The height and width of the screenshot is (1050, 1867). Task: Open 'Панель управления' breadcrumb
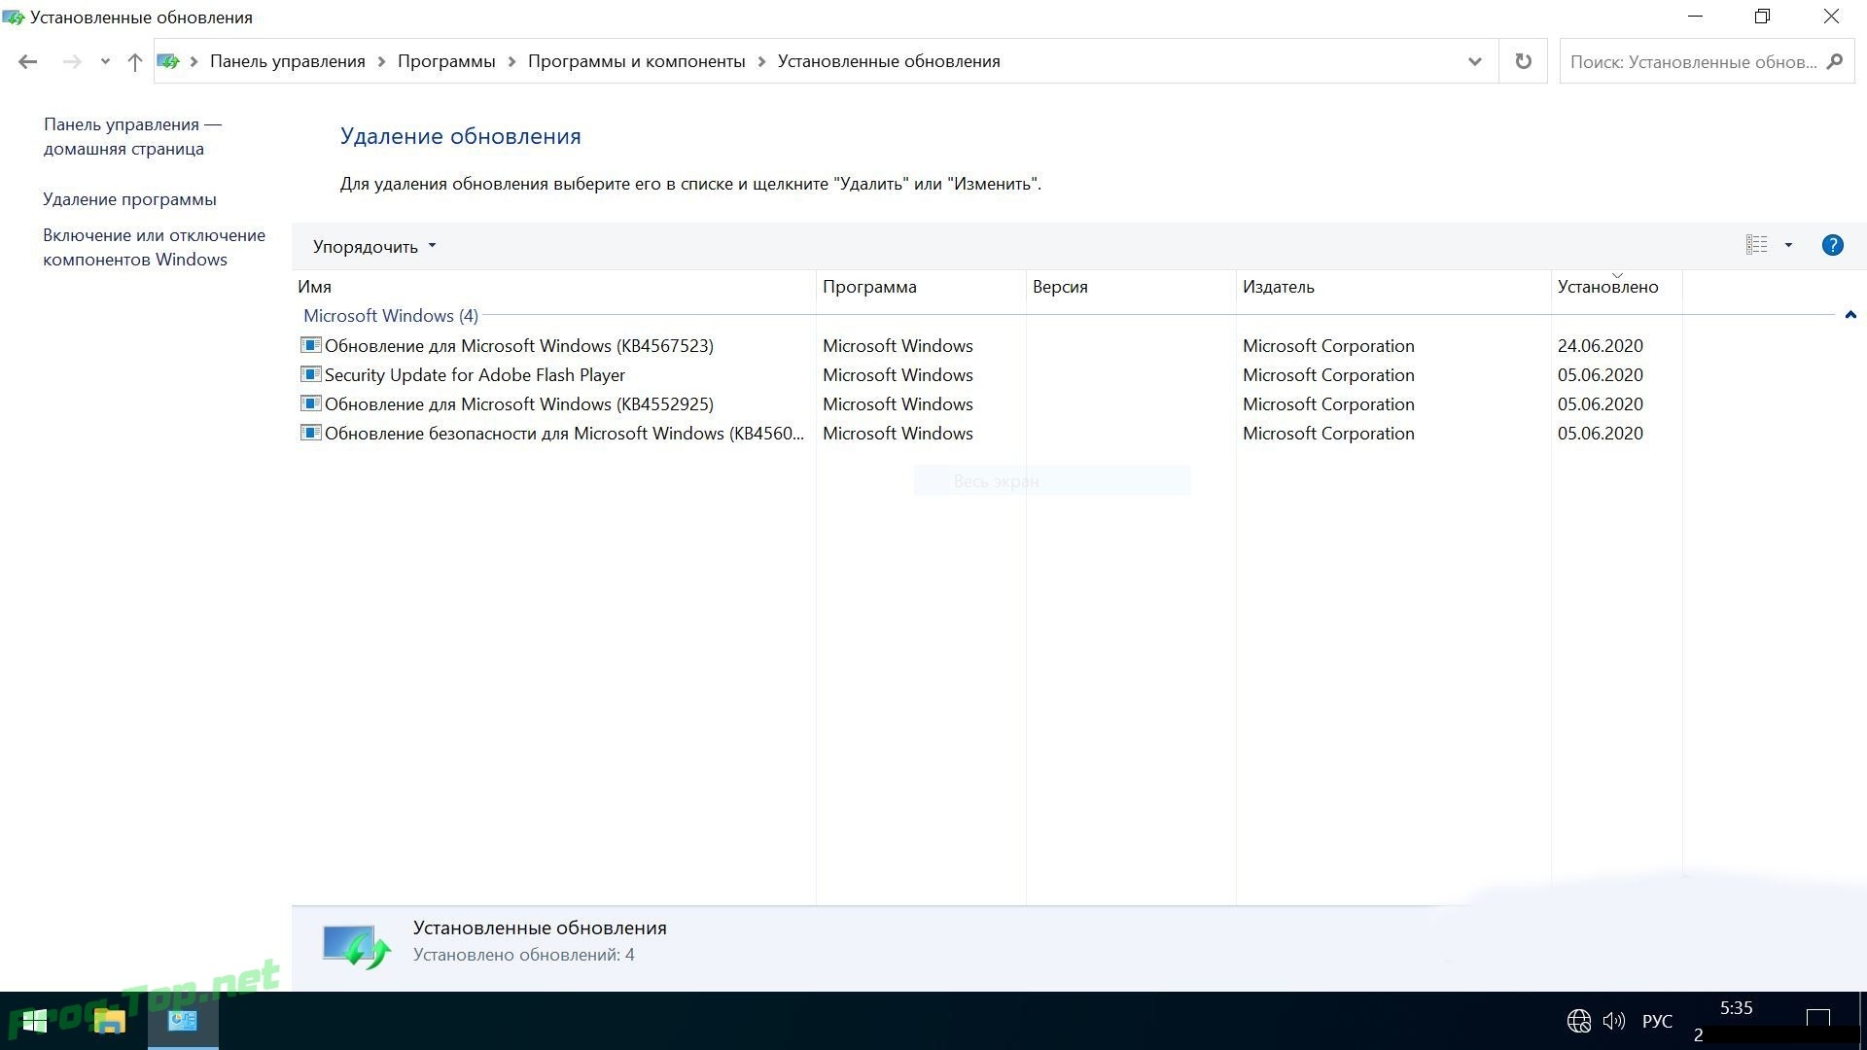[288, 61]
